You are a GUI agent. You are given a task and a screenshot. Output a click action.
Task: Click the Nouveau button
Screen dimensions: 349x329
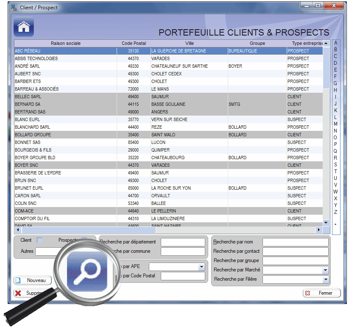pyautogui.click(x=33, y=280)
